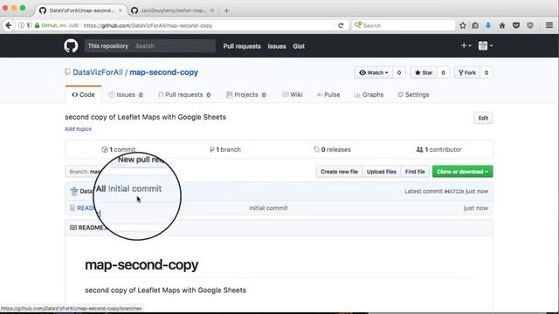Open new browser tab with plus

[x=226, y=10]
